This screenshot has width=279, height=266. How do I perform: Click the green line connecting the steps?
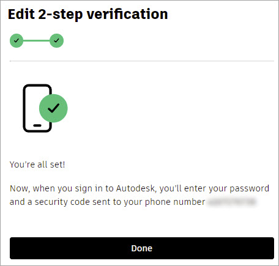pos(36,40)
